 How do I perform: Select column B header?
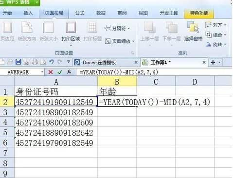(117, 82)
